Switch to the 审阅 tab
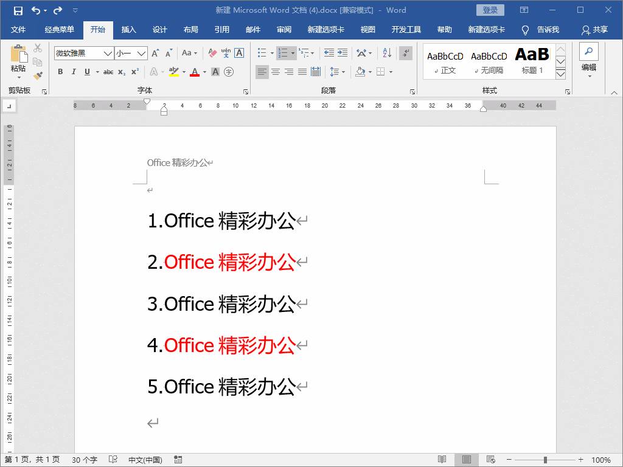 click(284, 30)
